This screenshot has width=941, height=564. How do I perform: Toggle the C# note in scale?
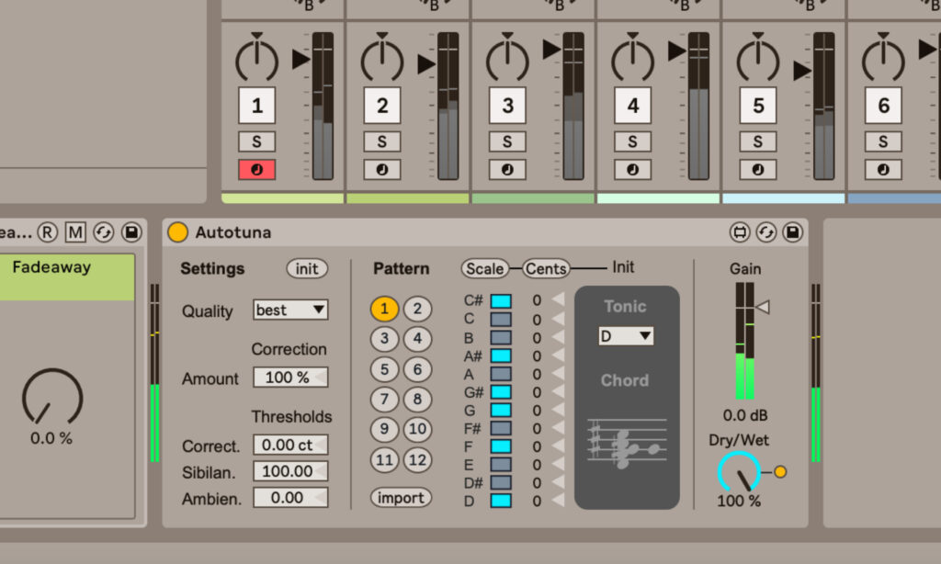click(501, 300)
